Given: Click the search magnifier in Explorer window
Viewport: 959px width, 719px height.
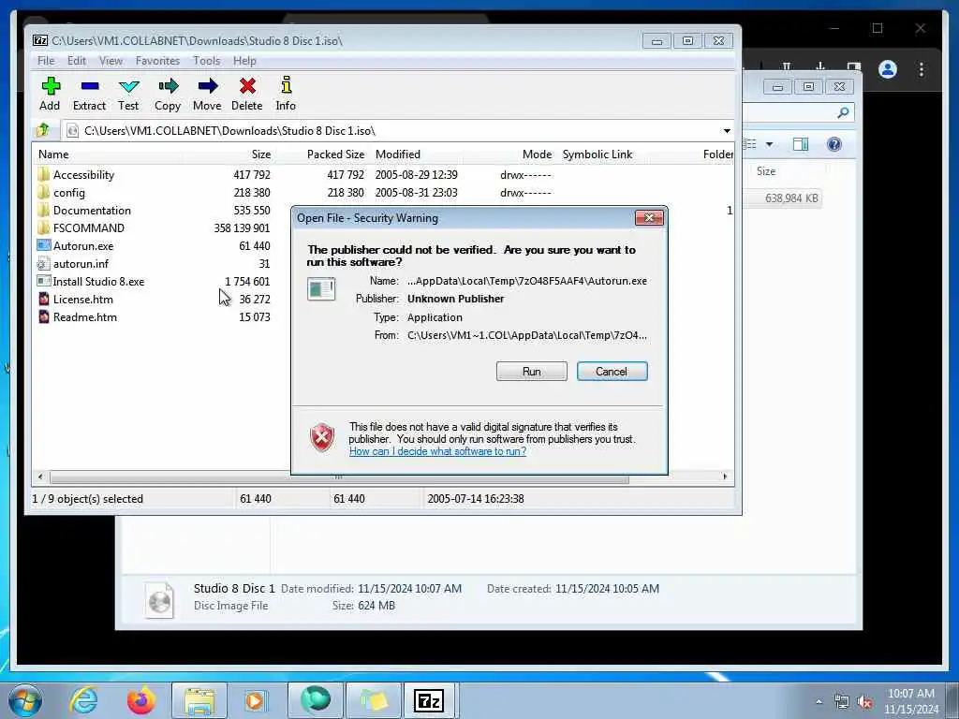Looking at the screenshot, I should [x=844, y=112].
